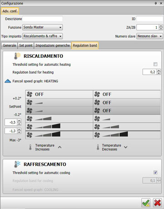Open the Generale tab
The height and width of the screenshot is (209, 164).
click(x=10, y=45)
